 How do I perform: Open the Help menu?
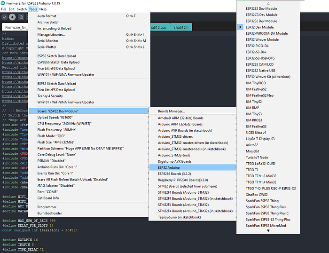[43, 9]
